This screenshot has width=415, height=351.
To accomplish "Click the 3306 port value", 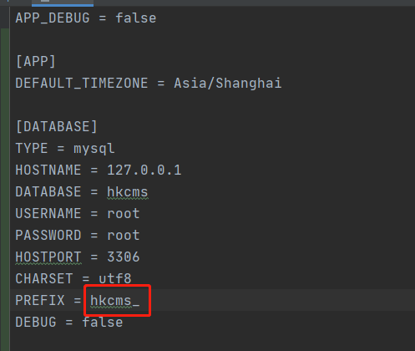I will pyautogui.click(x=124, y=257).
